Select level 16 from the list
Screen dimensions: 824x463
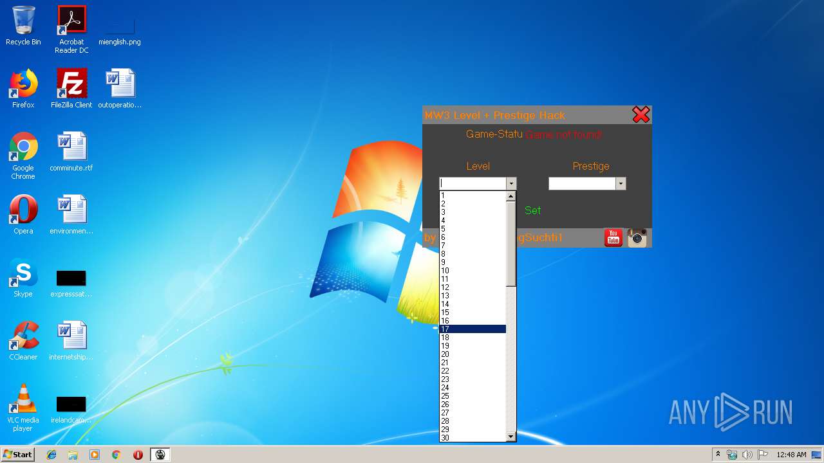coord(473,321)
